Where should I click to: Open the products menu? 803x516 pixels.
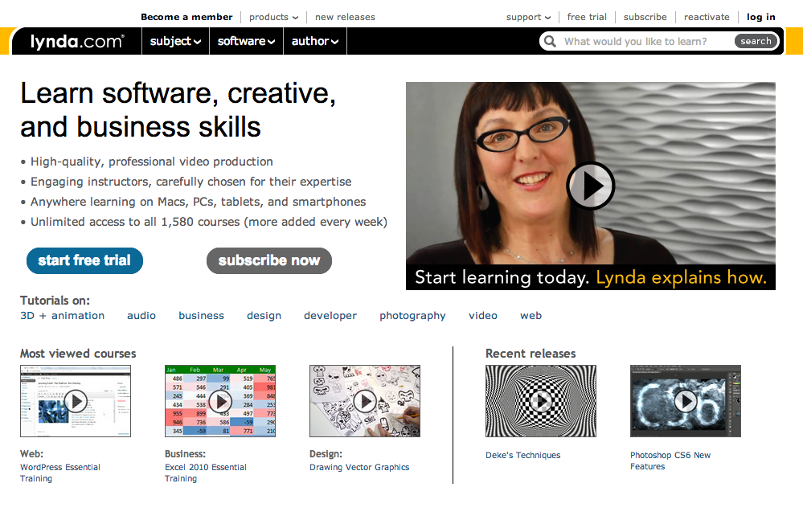(273, 17)
